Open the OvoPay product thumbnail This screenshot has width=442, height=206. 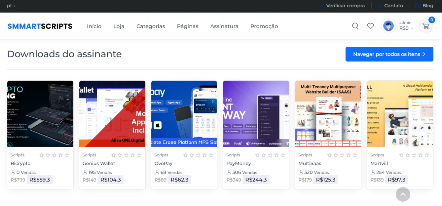coord(184,114)
